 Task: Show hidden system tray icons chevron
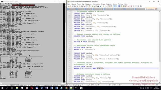click(138, 88)
